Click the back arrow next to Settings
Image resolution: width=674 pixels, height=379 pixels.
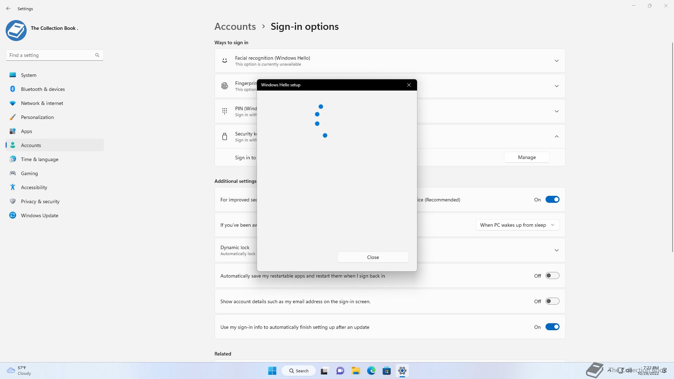tap(8, 8)
